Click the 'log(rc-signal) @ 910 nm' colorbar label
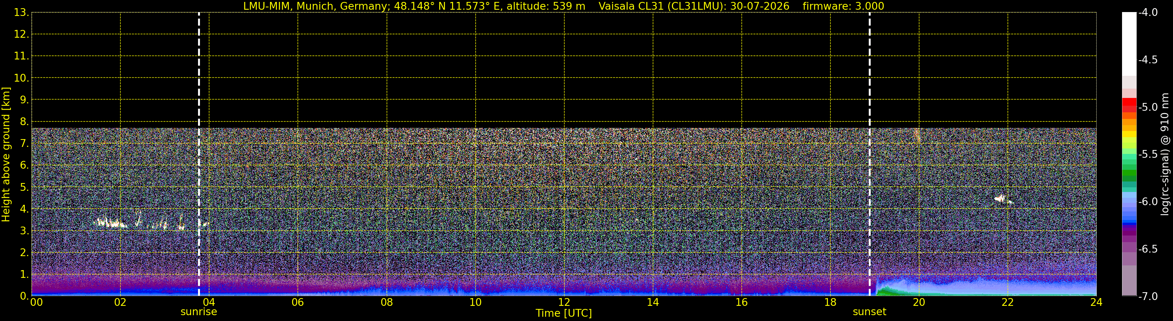 [x=1165, y=155]
